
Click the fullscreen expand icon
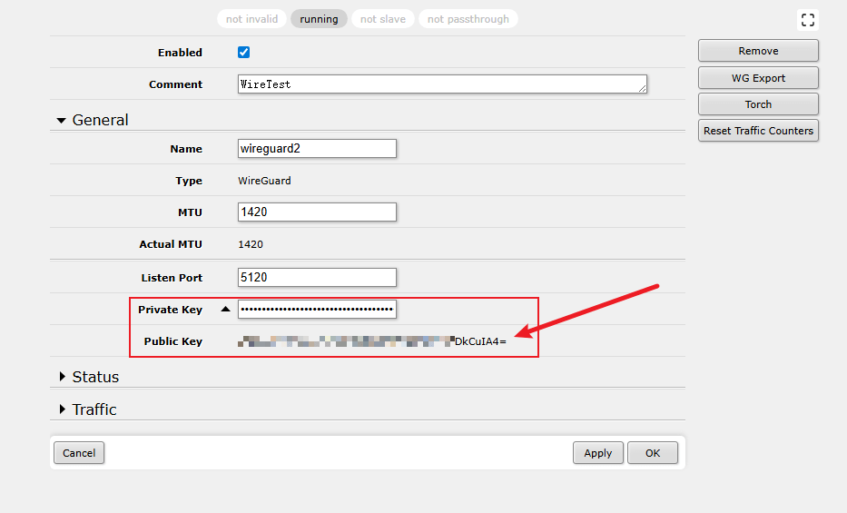(807, 20)
